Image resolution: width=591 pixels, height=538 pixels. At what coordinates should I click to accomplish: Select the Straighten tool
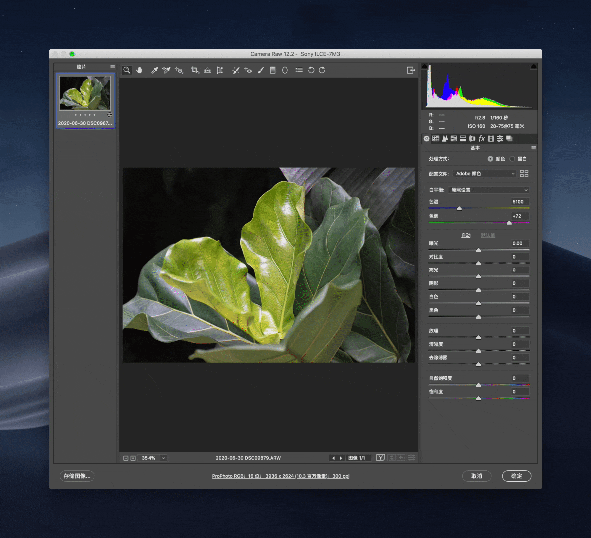coord(207,70)
